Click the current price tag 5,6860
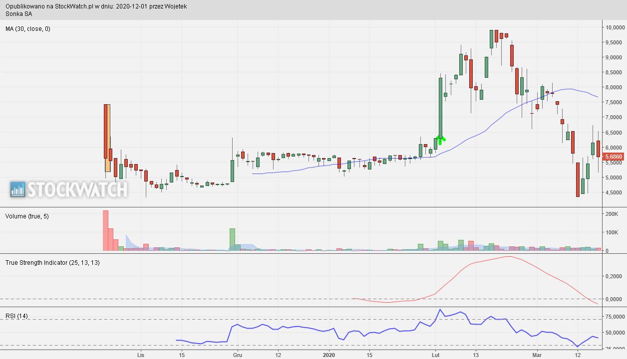Image resolution: width=627 pixels, height=359 pixels. (x=614, y=157)
